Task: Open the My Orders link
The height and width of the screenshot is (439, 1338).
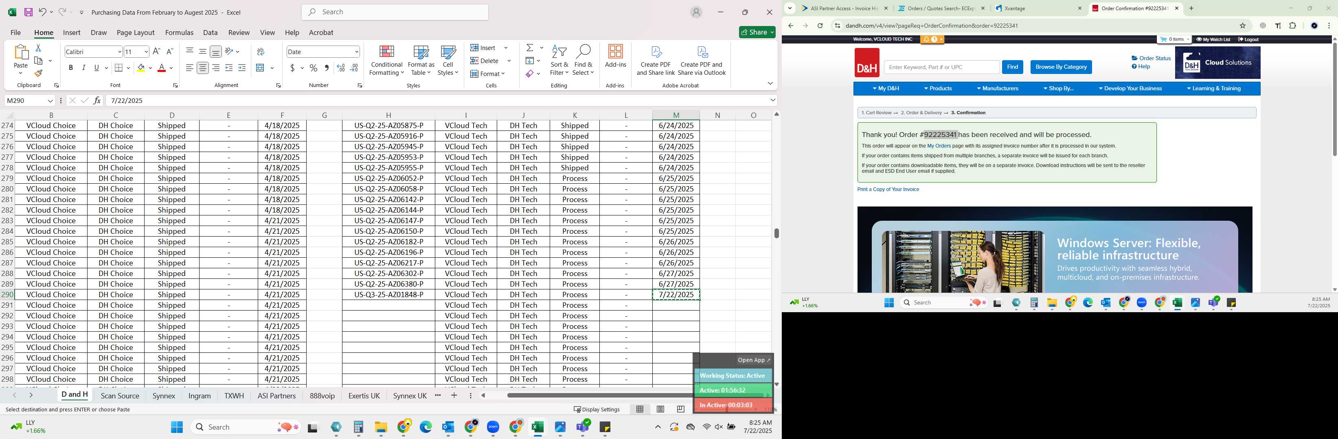Action: [939, 146]
